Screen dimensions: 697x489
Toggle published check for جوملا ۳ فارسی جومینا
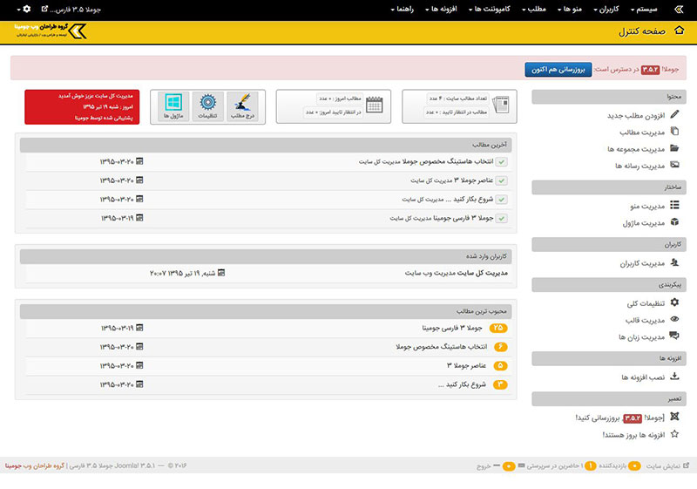tap(502, 219)
